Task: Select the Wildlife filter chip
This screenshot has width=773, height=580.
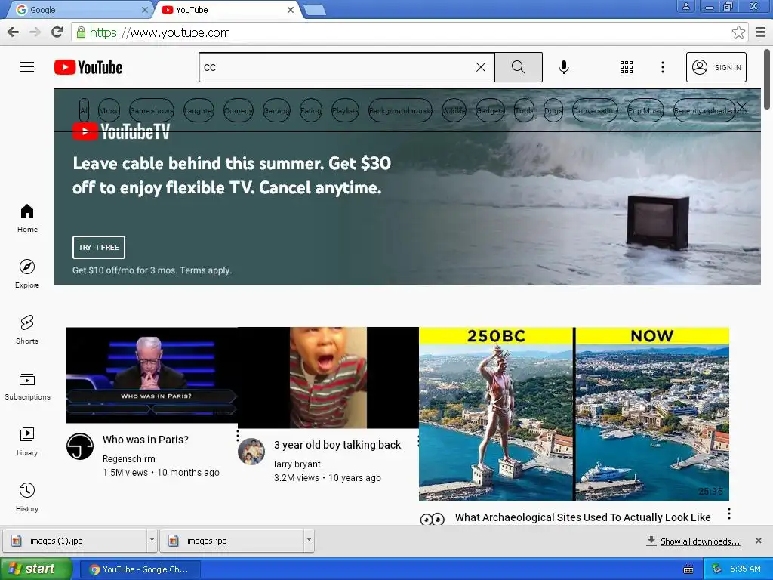Action: pos(454,110)
